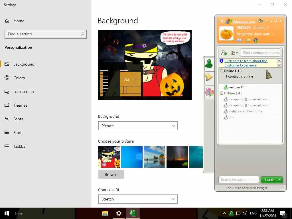292x219 pixels.
Task: Focus the Find a setting search box
Action: point(46,34)
